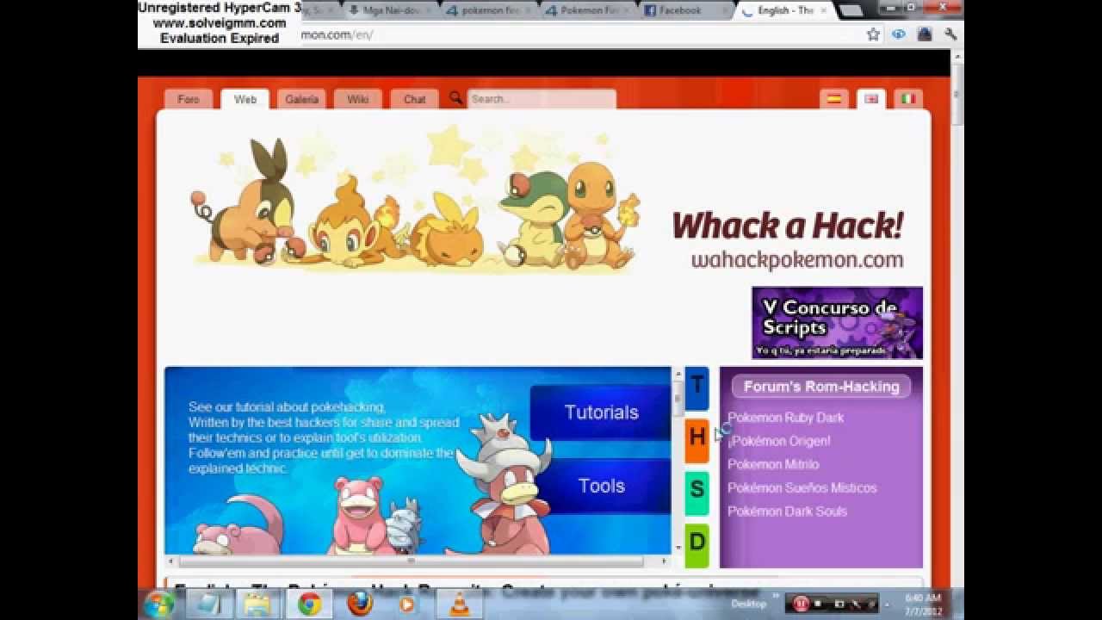Select the English flag language icon

pyautogui.click(x=871, y=99)
